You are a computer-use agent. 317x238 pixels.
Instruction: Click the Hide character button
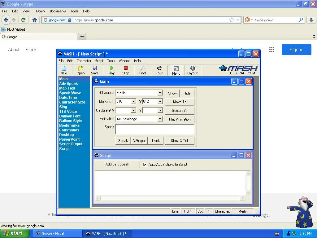click(x=187, y=93)
